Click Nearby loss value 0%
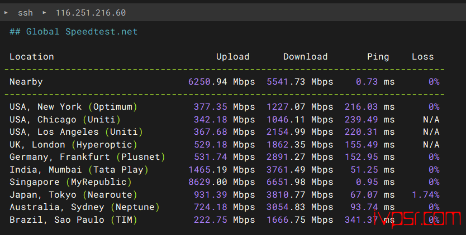466x235 pixels. pyautogui.click(x=434, y=81)
